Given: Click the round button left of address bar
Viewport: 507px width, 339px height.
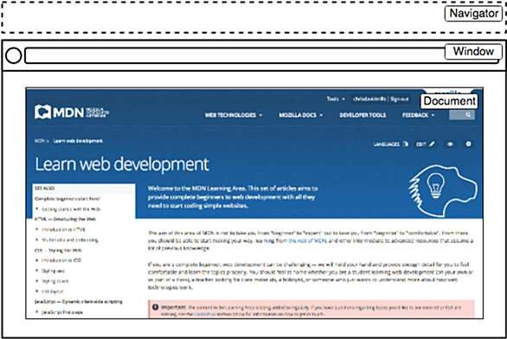Looking at the screenshot, I should (14, 55).
